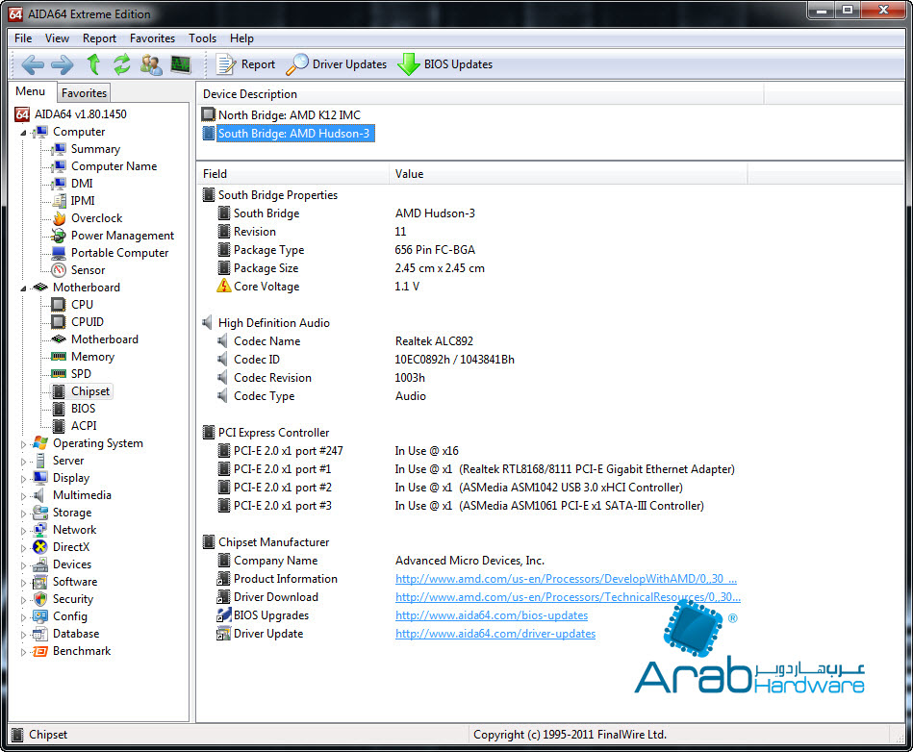
Task: Open the Favorites menu
Action: pyautogui.click(x=153, y=38)
